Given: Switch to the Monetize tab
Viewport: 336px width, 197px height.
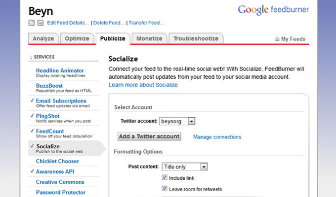Looking at the screenshot, I should pyautogui.click(x=149, y=38).
